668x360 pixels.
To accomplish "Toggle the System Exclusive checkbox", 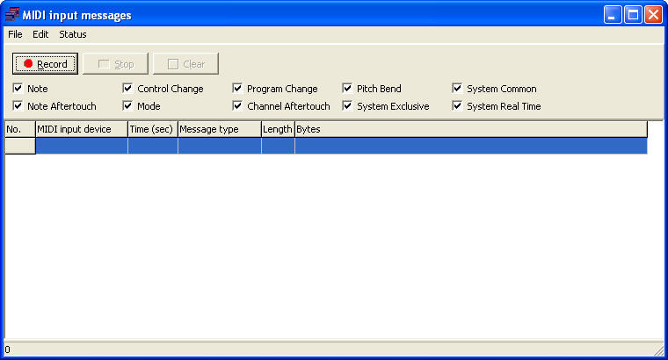I will pos(347,106).
